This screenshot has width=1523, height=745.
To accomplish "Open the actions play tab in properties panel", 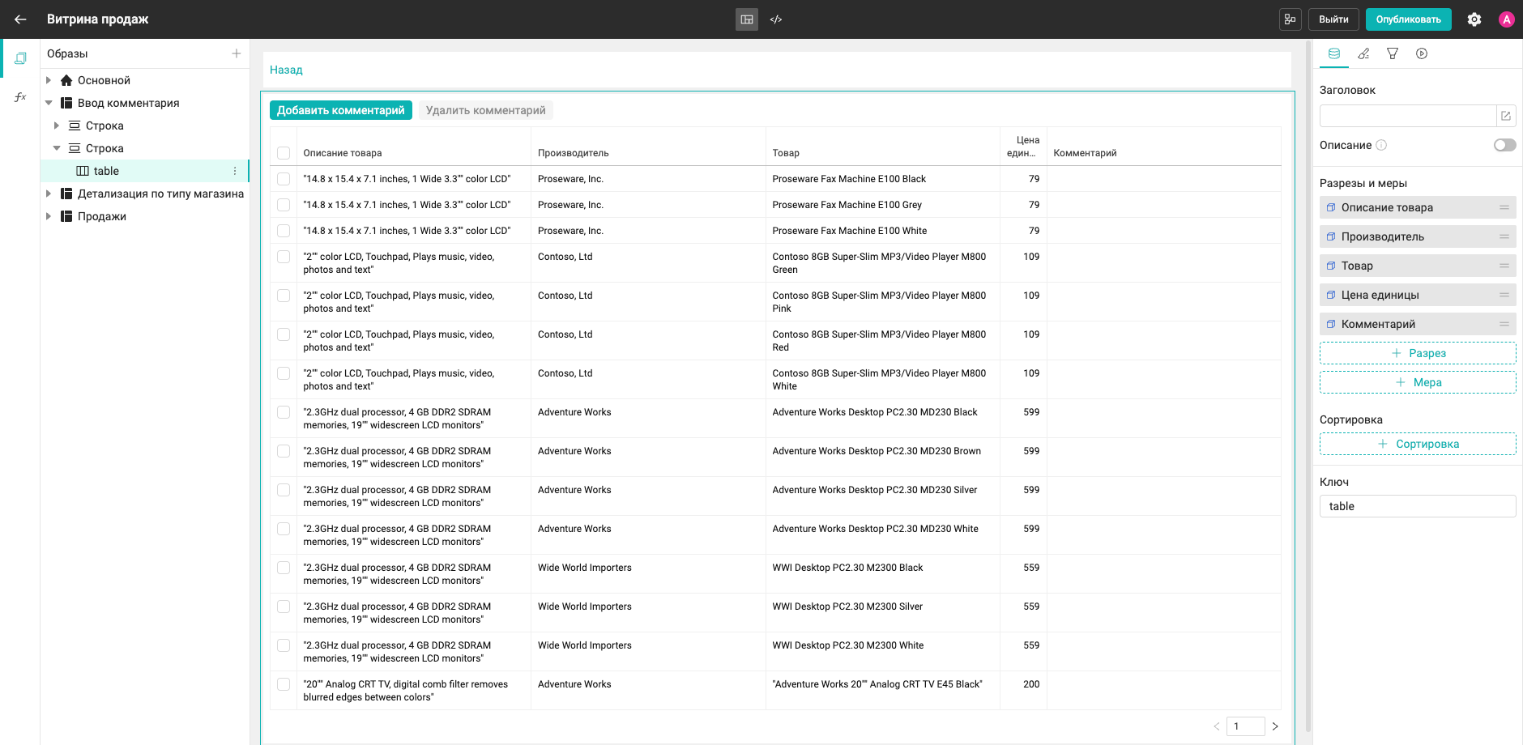I will [x=1422, y=53].
